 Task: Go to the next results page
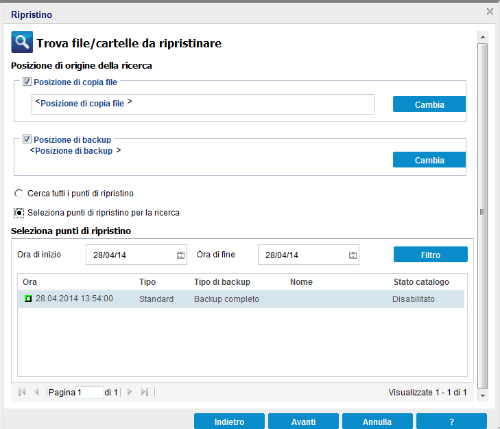click(130, 392)
